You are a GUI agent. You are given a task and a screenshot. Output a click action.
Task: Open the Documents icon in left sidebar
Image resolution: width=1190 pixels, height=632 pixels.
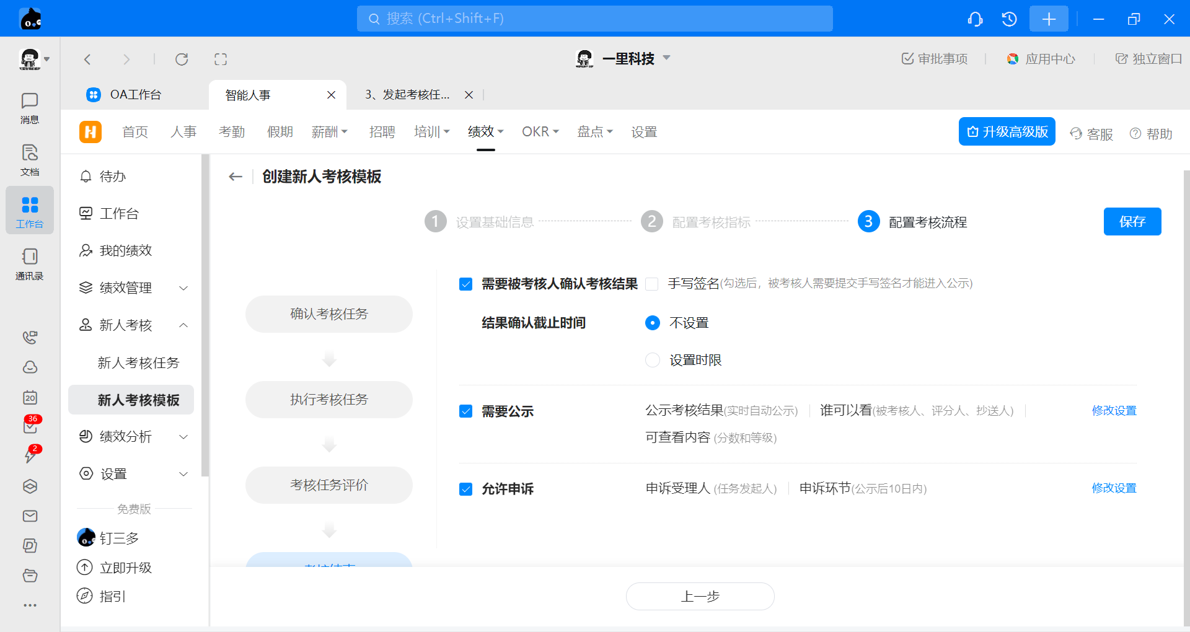(29, 160)
